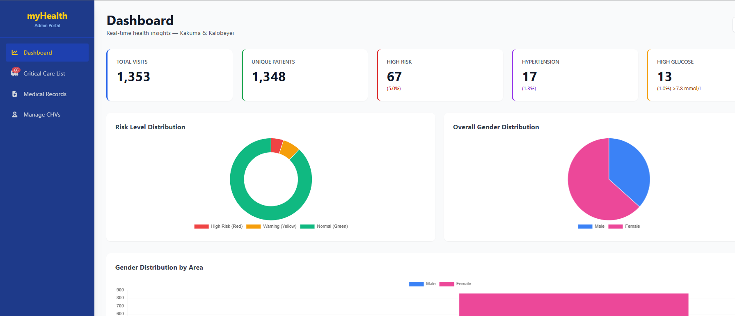Toggle Female in Overall Gender Distribution legend
The height and width of the screenshot is (316, 735).
point(616,227)
